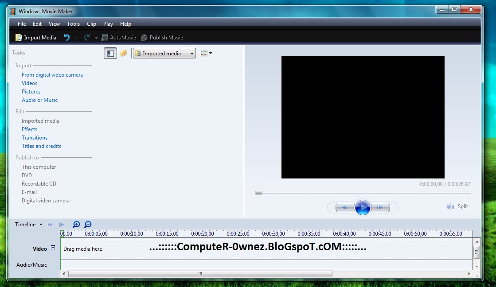Open the Play menu
496x287 pixels.
click(x=108, y=24)
